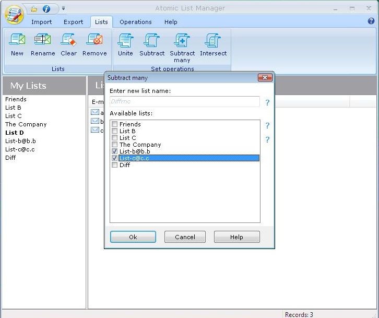Screen dimensions: 379x318
Task: Click the blue info quick access icon
Action: [x=46, y=9]
